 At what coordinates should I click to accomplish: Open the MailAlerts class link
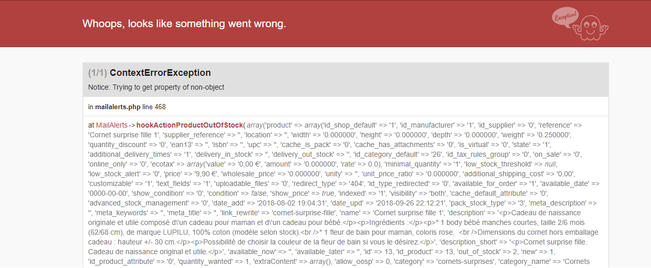(111, 125)
